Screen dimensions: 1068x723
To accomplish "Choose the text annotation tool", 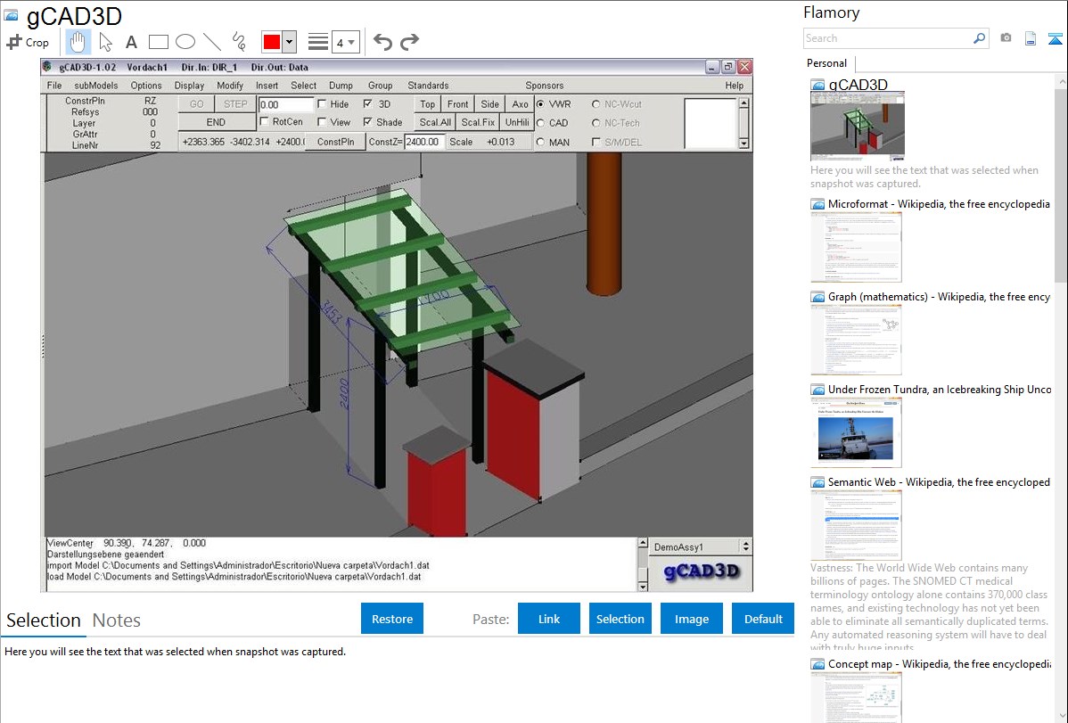I will [x=131, y=42].
